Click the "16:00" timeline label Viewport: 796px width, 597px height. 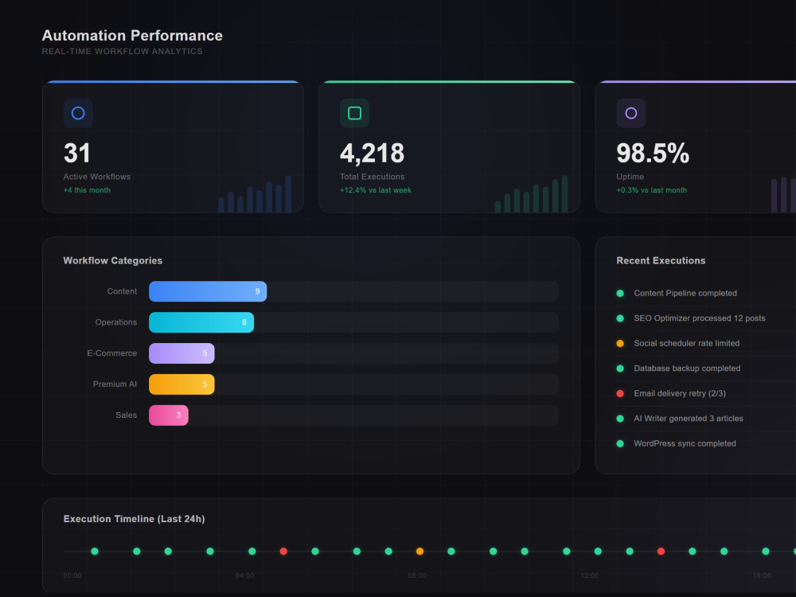point(762,576)
